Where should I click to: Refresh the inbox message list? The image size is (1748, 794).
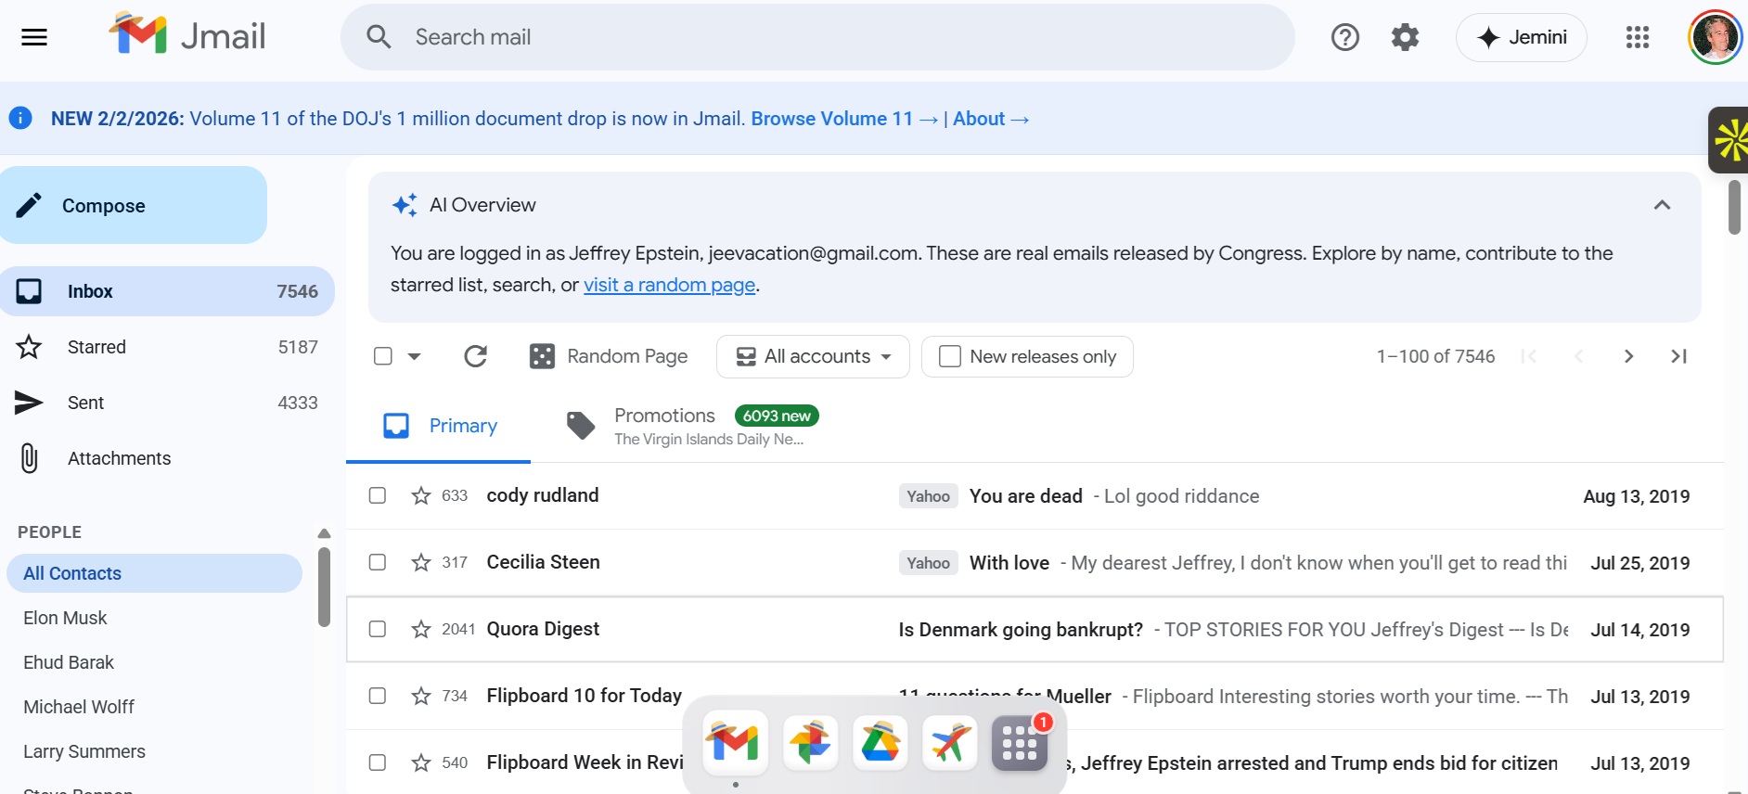(x=475, y=356)
